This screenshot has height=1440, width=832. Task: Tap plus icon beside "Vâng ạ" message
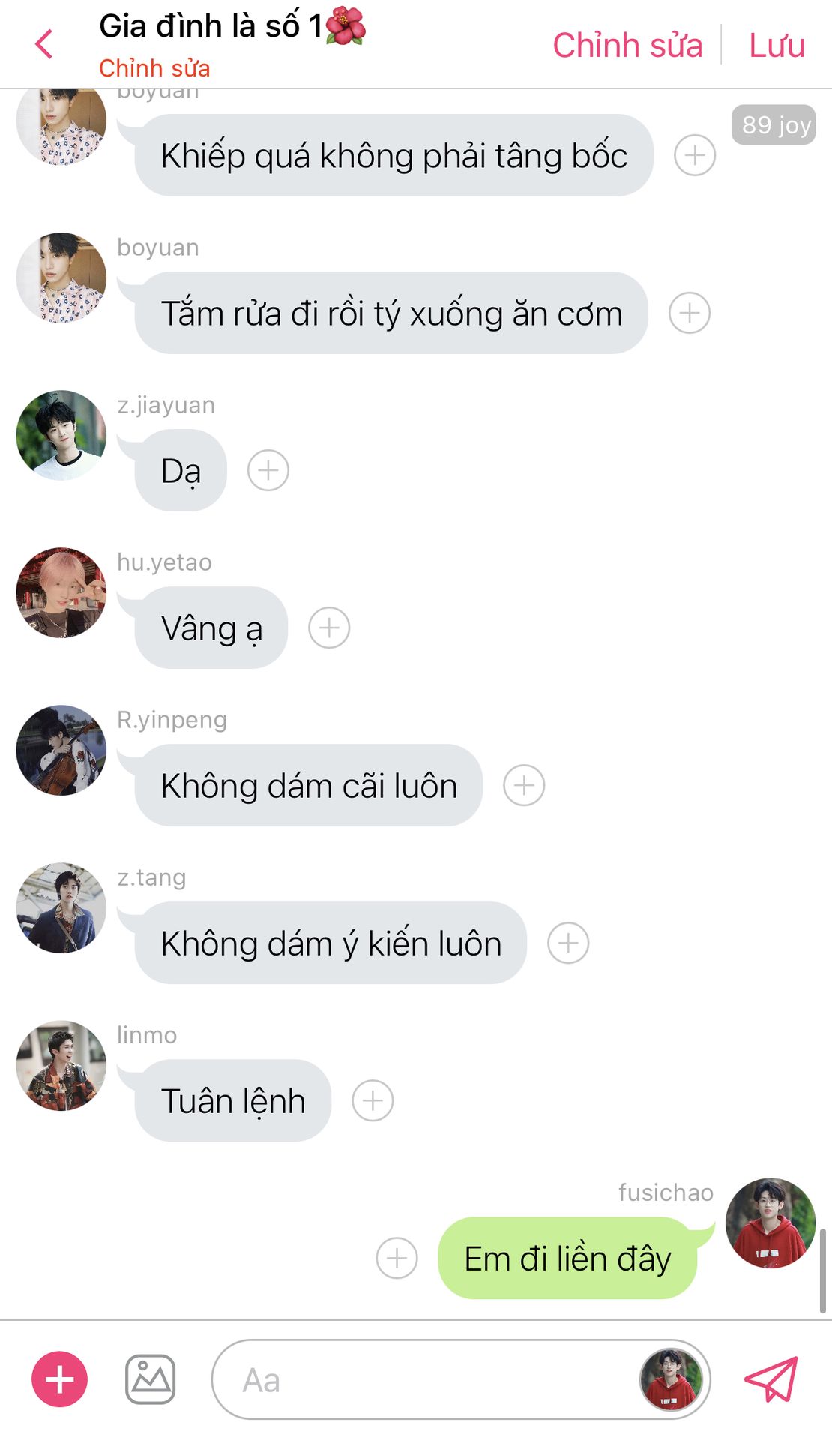pyautogui.click(x=329, y=628)
